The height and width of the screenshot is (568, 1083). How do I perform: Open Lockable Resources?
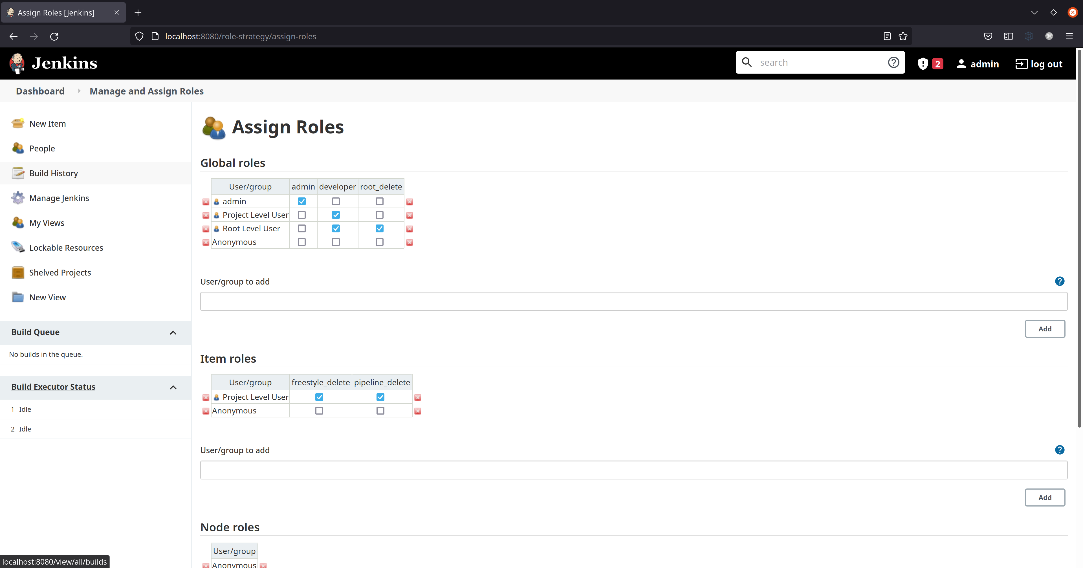(66, 247)
